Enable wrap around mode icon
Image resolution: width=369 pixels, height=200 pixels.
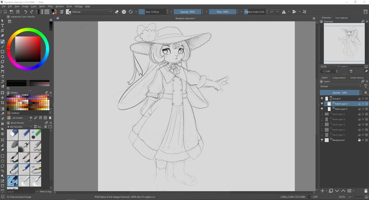tap(305, 12)
